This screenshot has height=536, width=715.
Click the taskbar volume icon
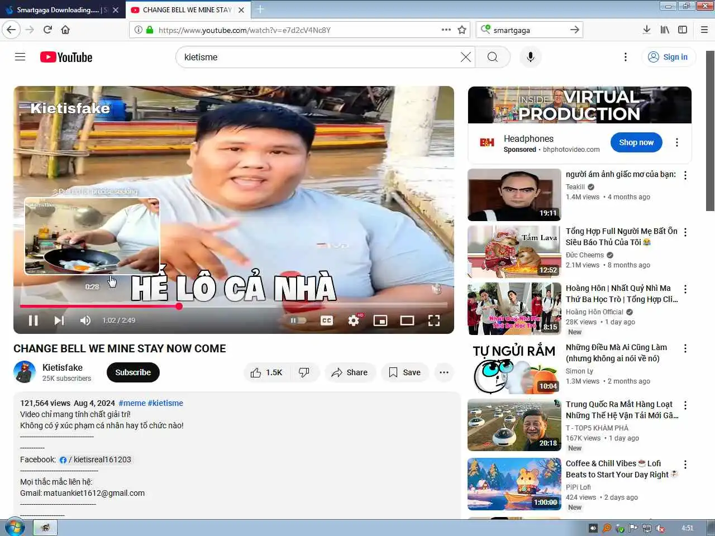click(660, 528)
